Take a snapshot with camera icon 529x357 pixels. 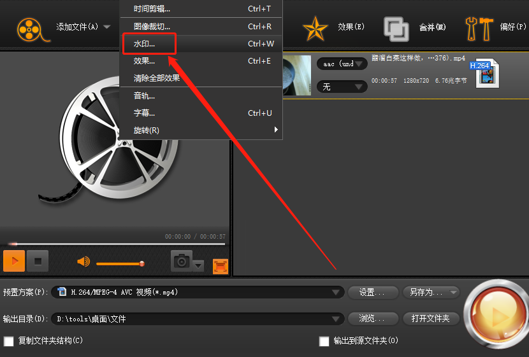tap(182, 261)
